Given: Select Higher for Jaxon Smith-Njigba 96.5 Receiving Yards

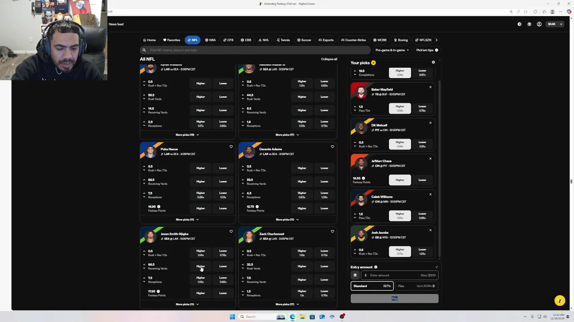Looking at the screenshot, I should coord(200,266).
